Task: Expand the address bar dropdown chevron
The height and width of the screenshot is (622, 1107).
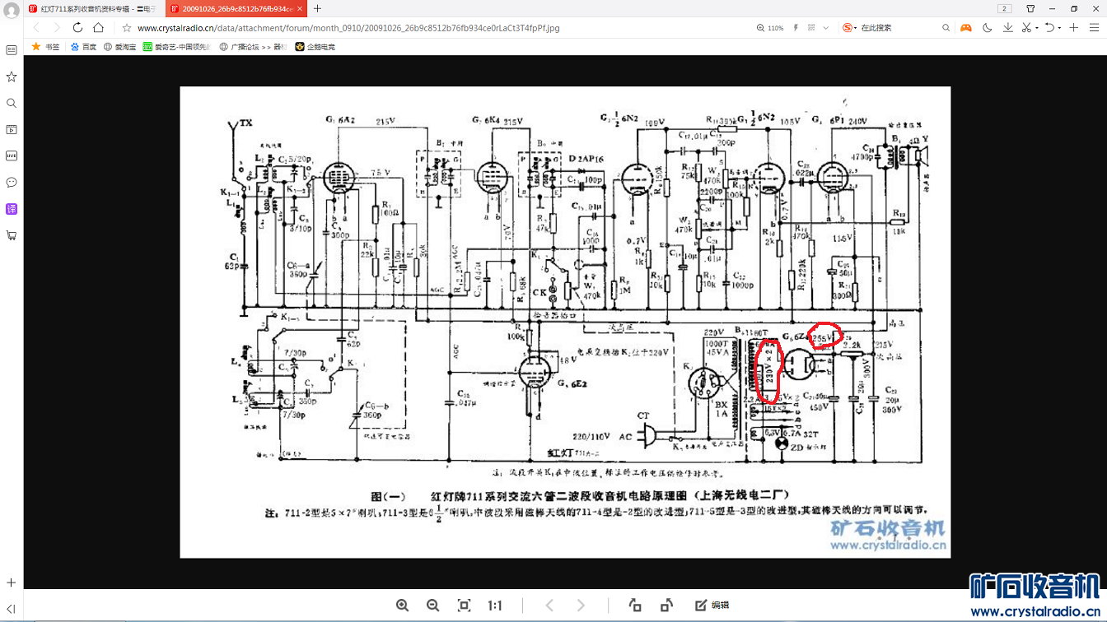Action: click(x=826, y=28)
